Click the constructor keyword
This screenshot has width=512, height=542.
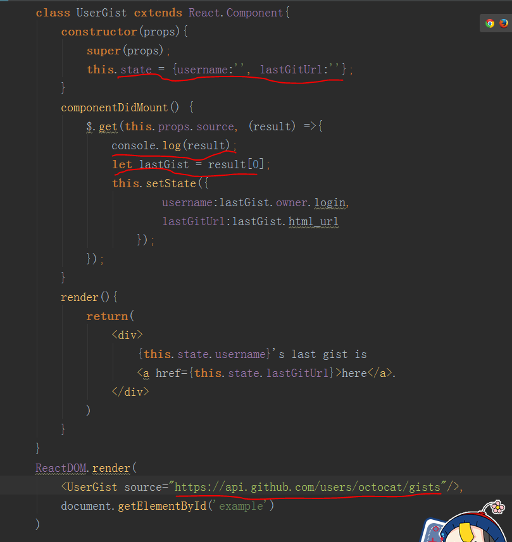coord(99,32)
